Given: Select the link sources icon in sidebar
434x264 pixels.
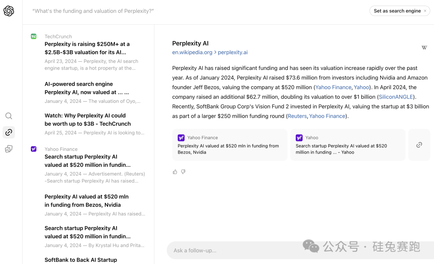Looking at the screenshot, I should pos(9,132).
